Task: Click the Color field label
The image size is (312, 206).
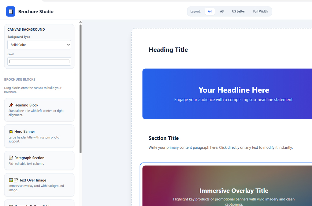Action: [x=11, y=54]
